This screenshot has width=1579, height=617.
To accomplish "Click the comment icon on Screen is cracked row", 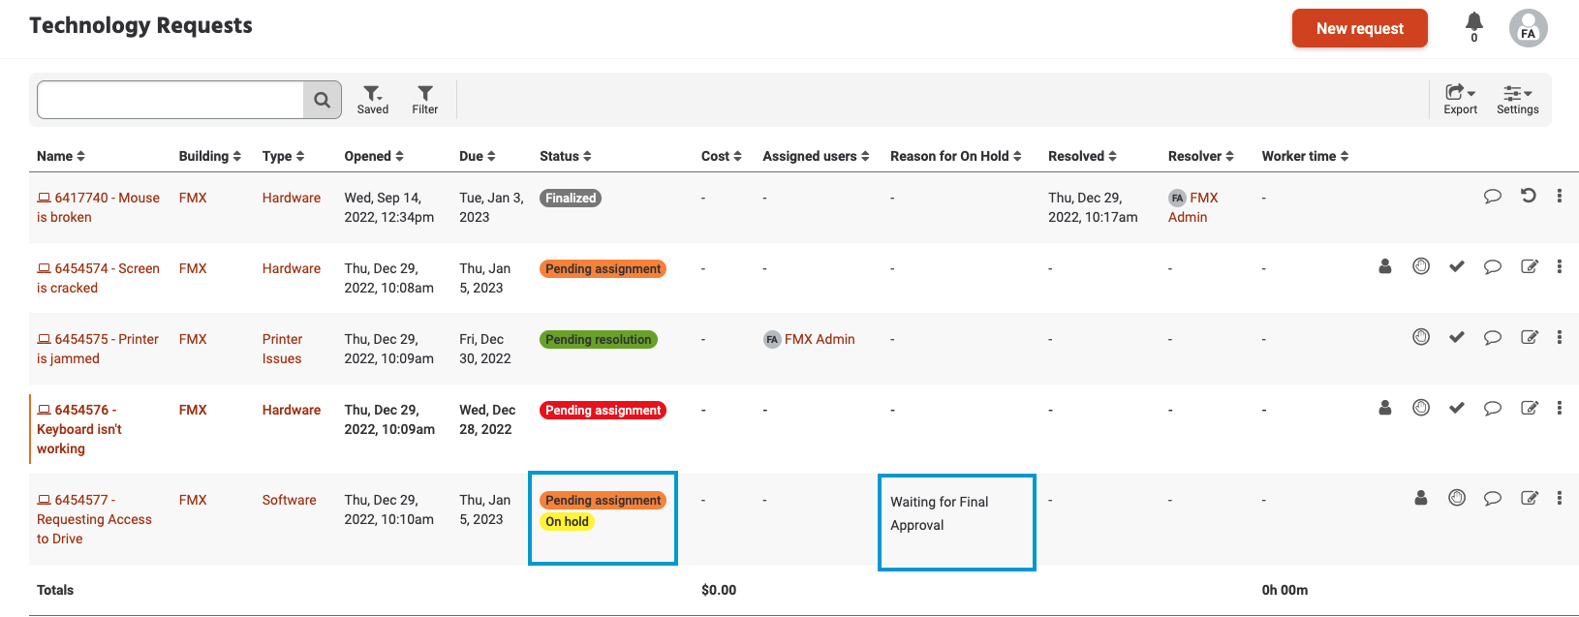I will [x=1493, y=267].
